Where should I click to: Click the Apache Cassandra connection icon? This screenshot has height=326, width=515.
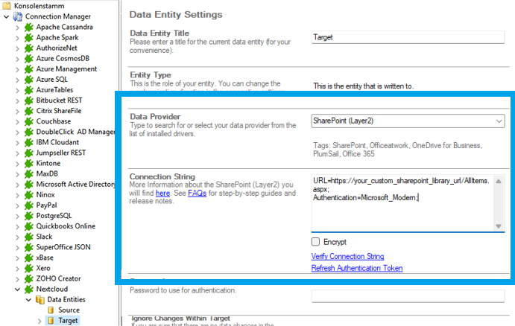point(29,27)
